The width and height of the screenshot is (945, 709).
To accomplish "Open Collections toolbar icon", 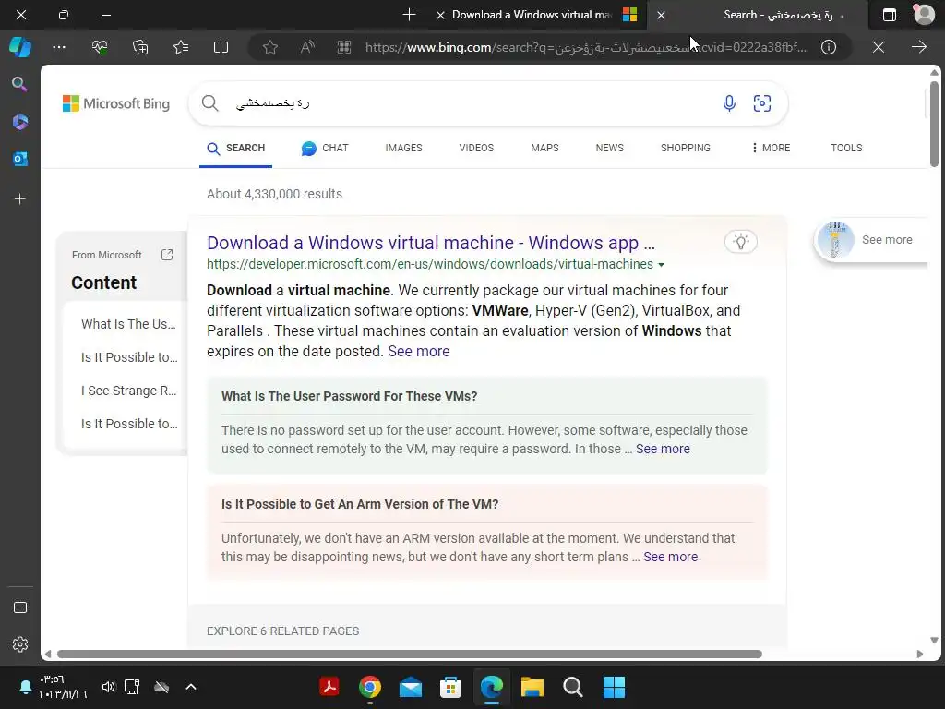I will (x=140, y=47).
